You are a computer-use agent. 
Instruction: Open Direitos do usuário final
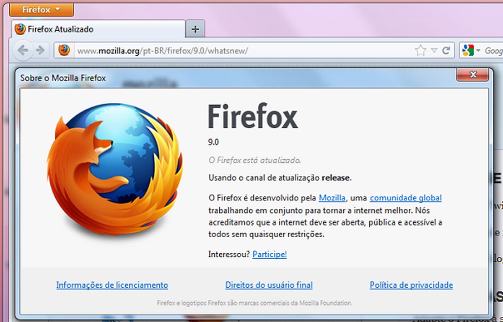click(269, 285)
